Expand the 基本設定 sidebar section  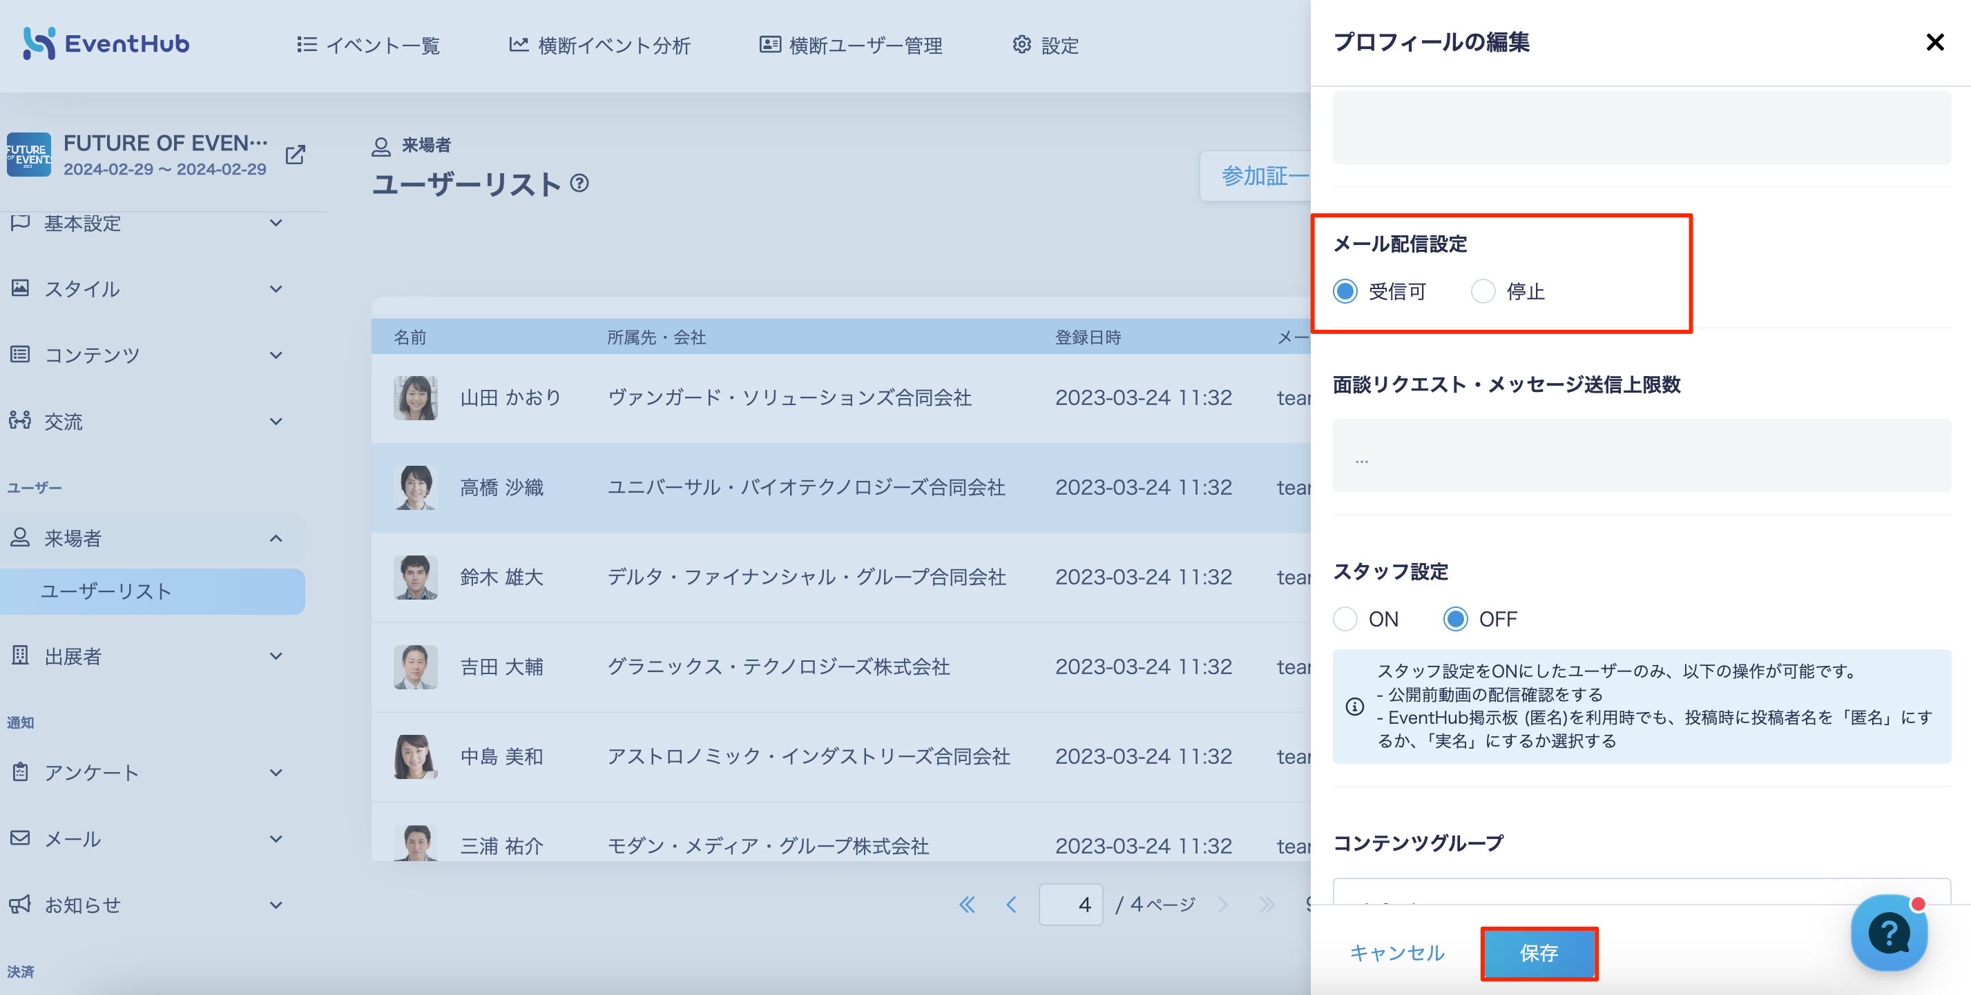(147, 223)
